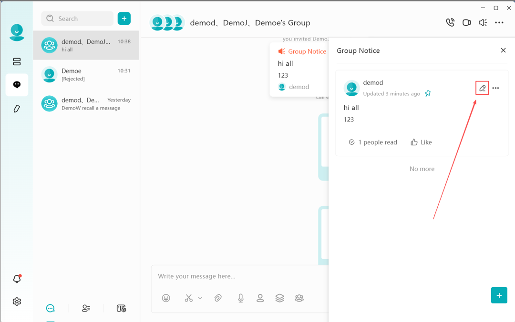The height and width of the screenshot is (322, 515).
Task: Close the Group Notice panel
Action: tap(503, 50)
